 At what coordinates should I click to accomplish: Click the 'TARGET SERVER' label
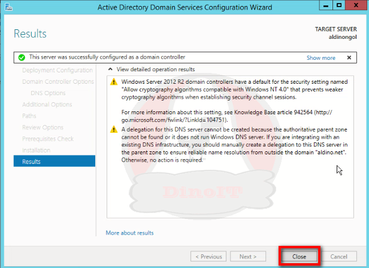coord(336,29)
